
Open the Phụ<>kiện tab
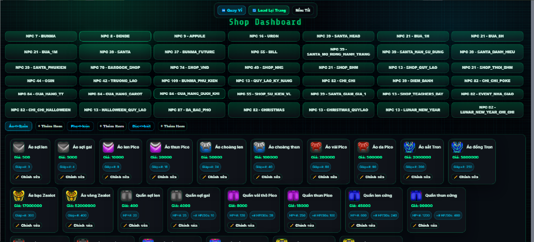[80, 126]
